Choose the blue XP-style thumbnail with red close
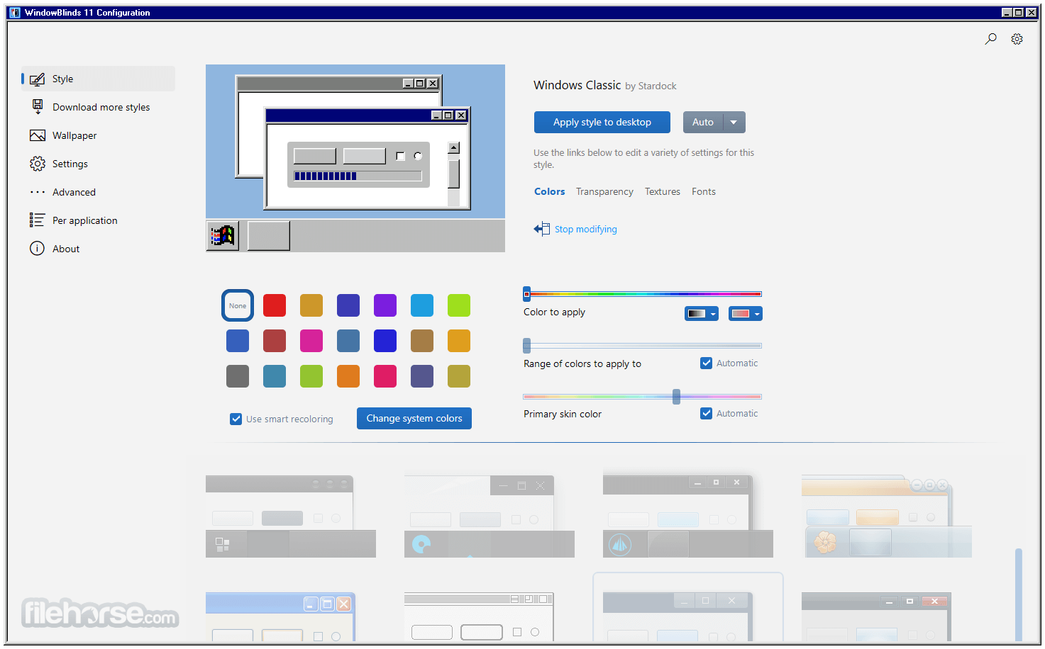Image resolution: width=1045 pixels, height=649 pixels. [281, 617]
